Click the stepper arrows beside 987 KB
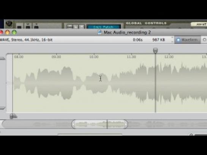The image size is (207, 155). pos(172,40)
